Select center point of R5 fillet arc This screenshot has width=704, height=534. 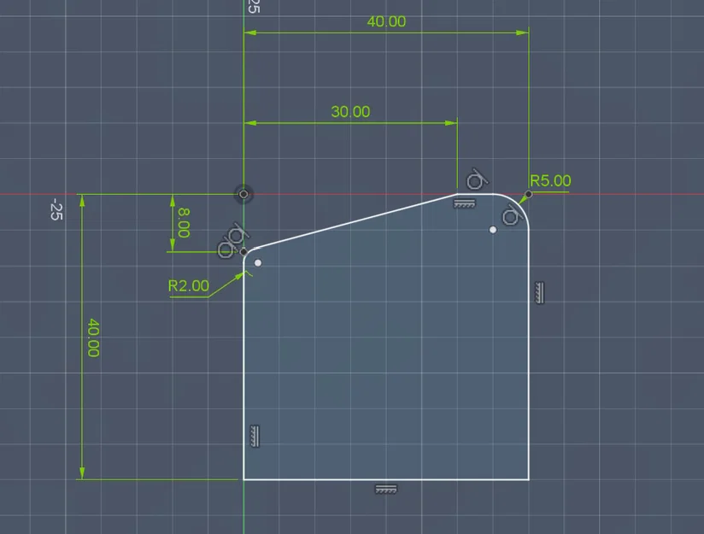[493, 230]
